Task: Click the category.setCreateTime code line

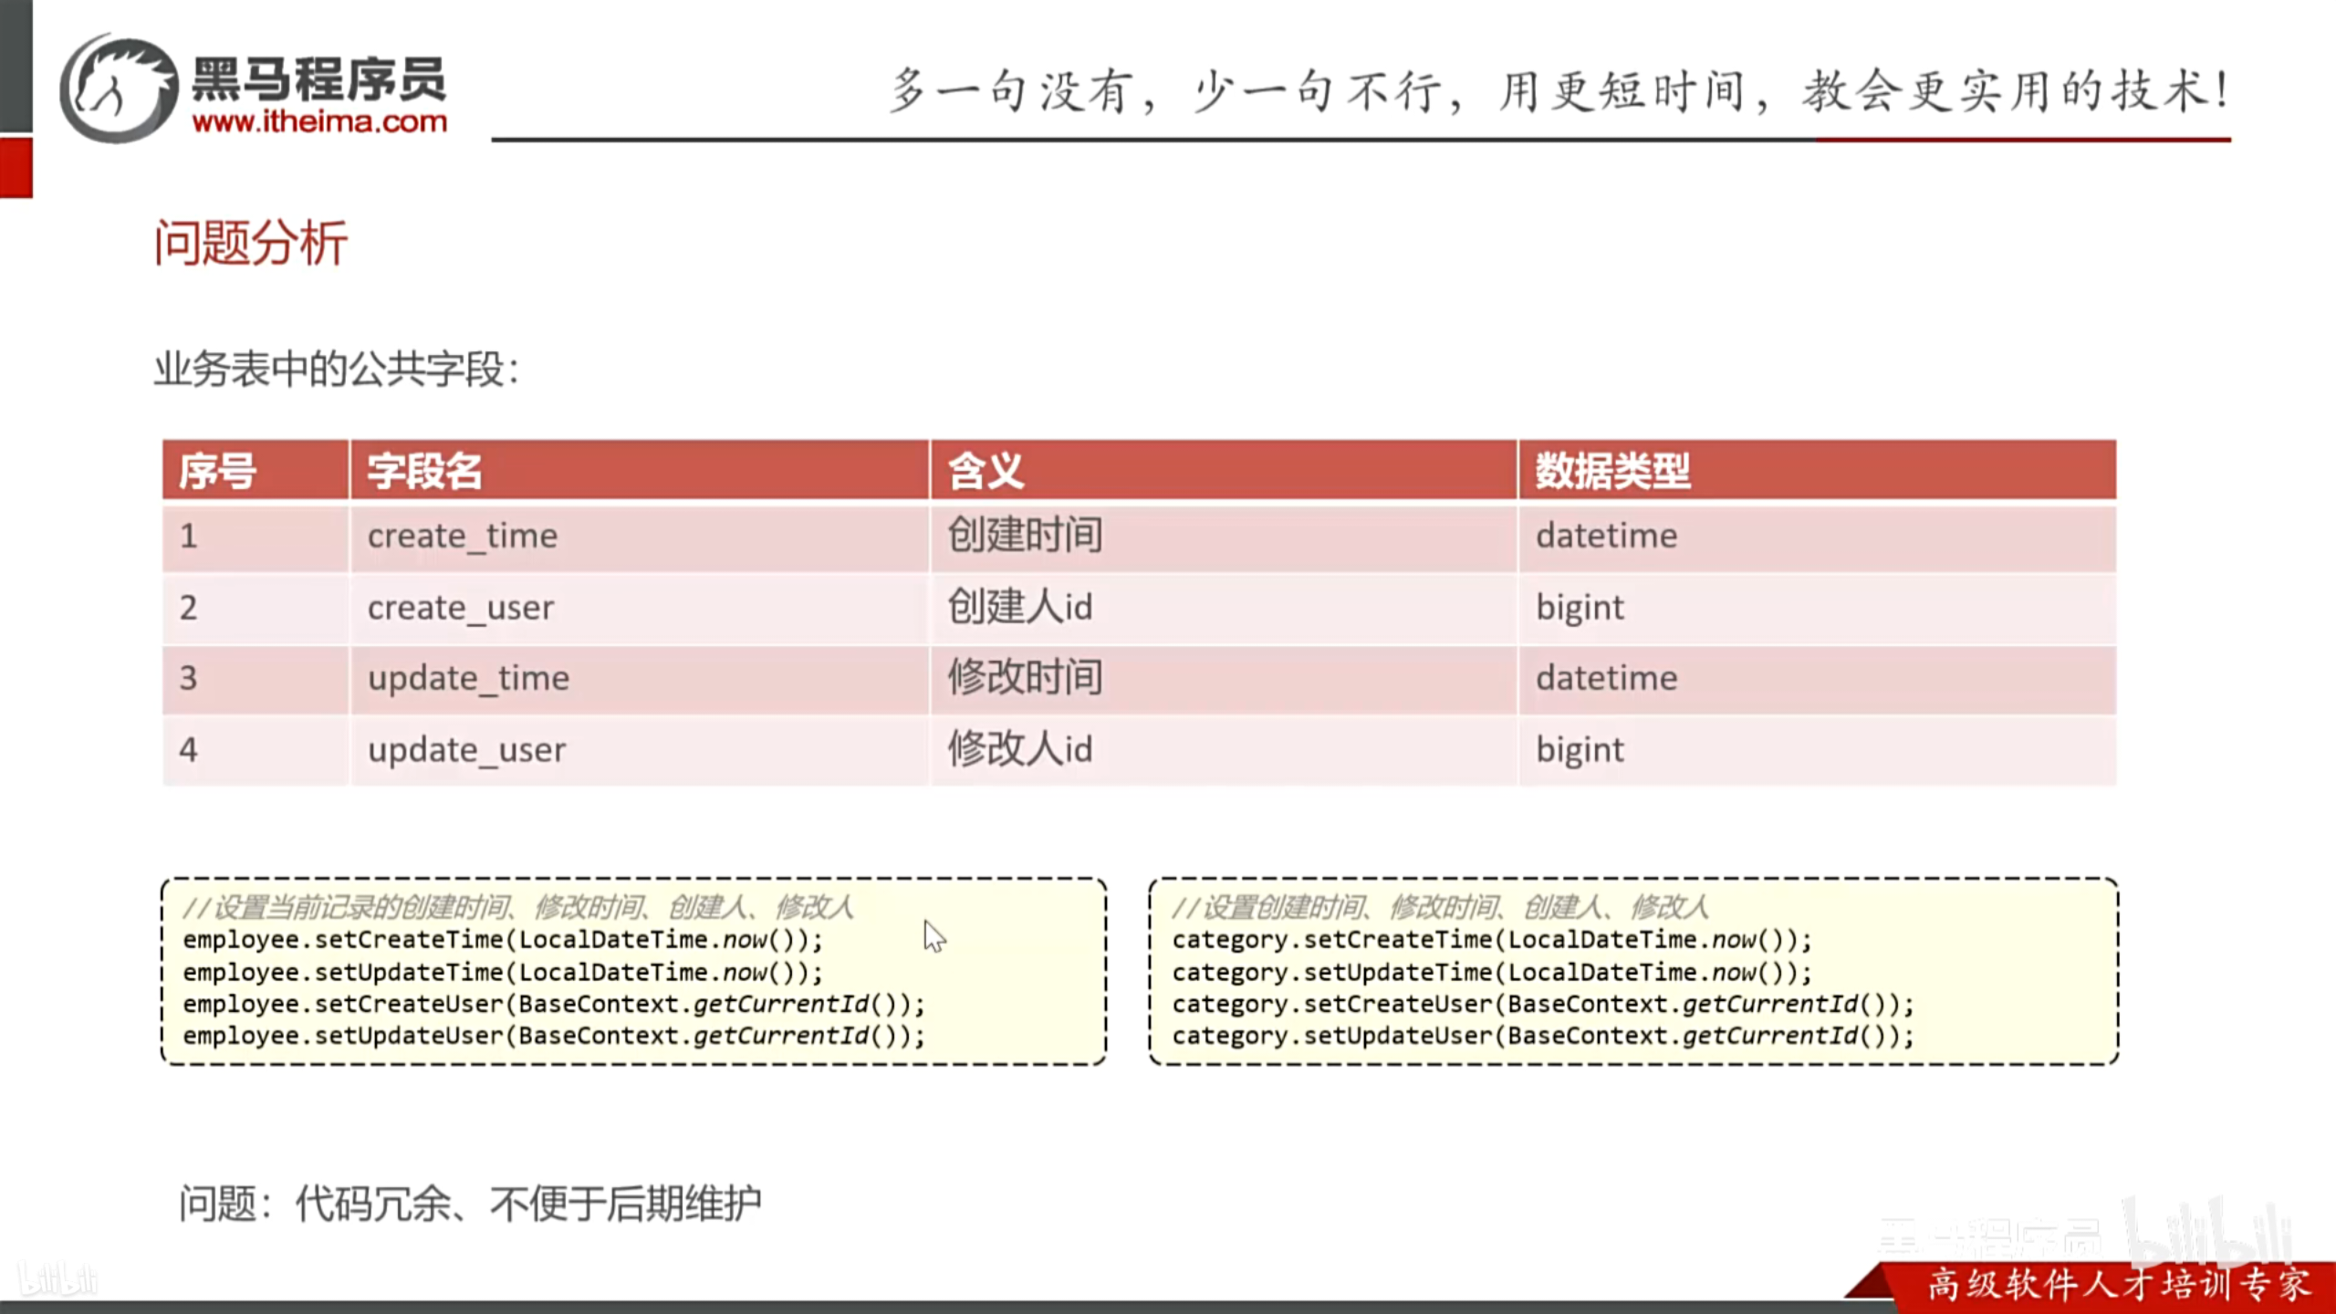Action: [1492, 940]
